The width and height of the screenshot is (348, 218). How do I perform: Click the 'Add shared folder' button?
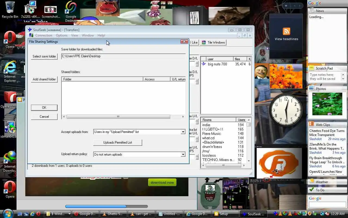44,79
